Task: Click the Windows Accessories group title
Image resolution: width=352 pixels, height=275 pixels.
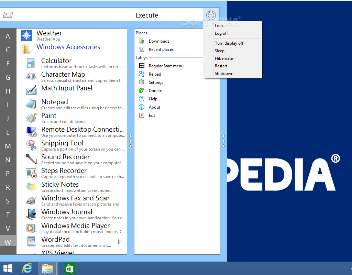Action: pos(68,47)
